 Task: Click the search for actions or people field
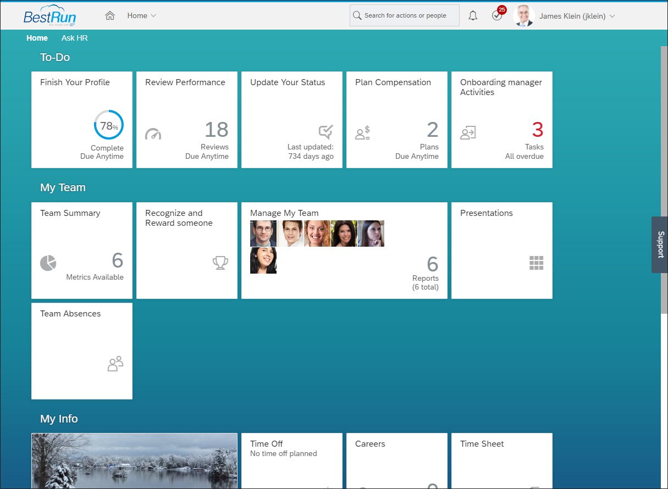404,15
